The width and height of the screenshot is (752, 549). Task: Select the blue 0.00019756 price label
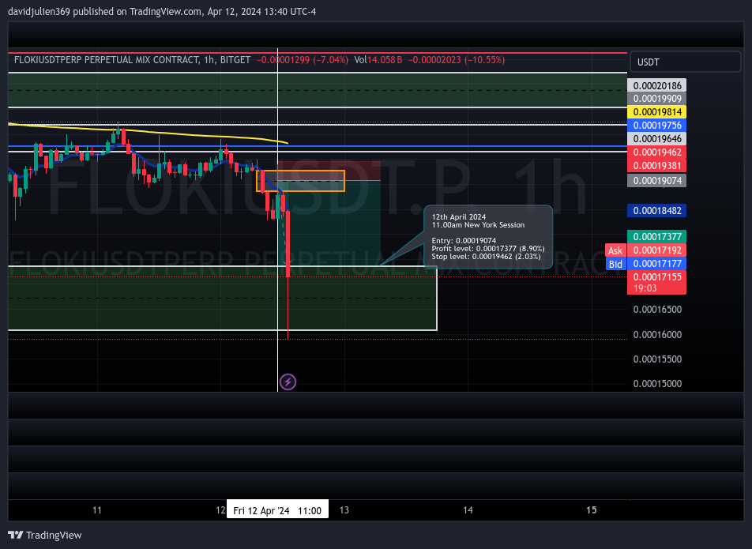tap(656, 126)
